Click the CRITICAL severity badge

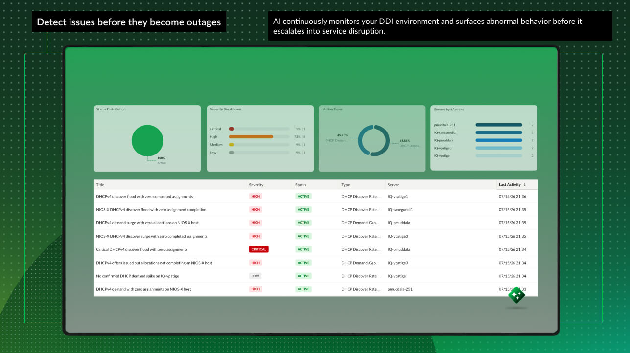pos(258,249)
